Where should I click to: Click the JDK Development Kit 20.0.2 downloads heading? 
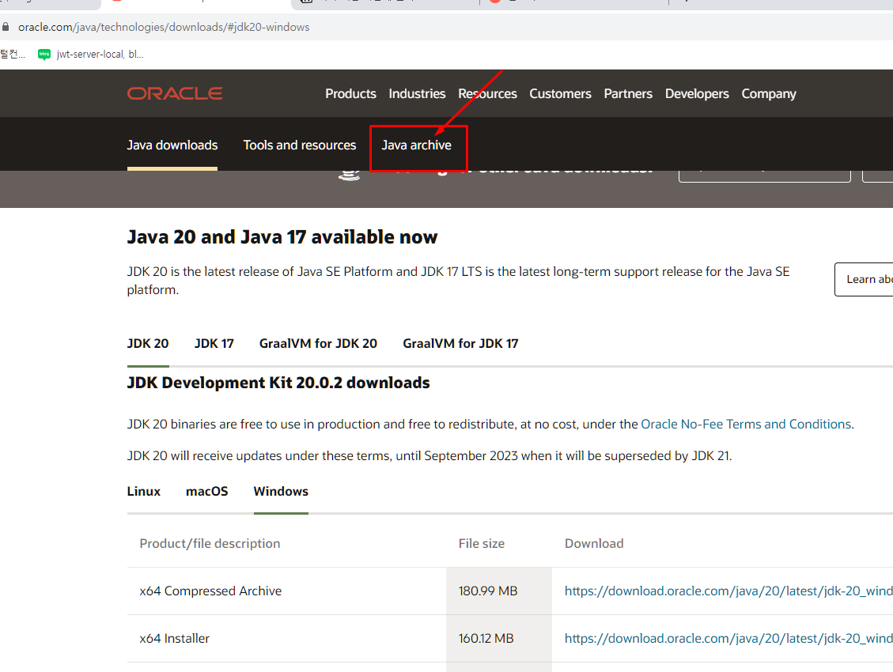pos(278,383)
